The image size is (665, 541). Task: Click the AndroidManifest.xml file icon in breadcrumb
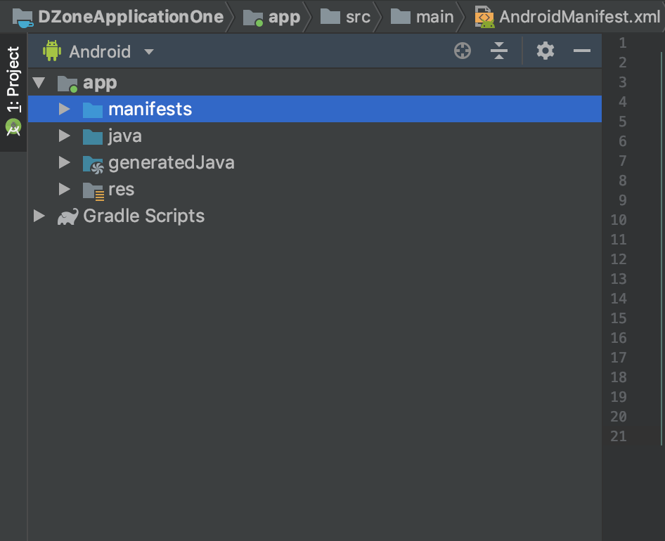(484, 17)
